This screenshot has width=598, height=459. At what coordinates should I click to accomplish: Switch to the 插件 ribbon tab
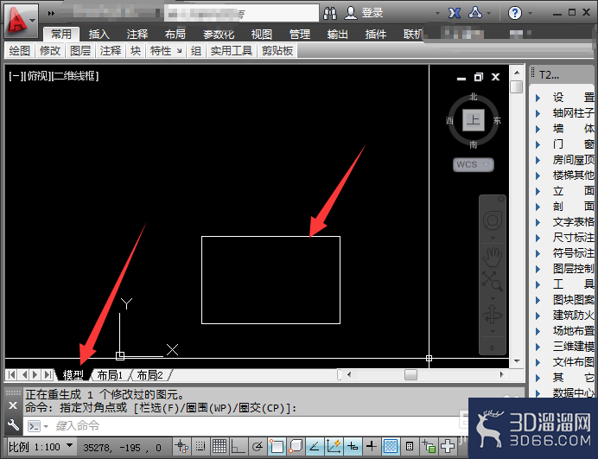(376, 35)
